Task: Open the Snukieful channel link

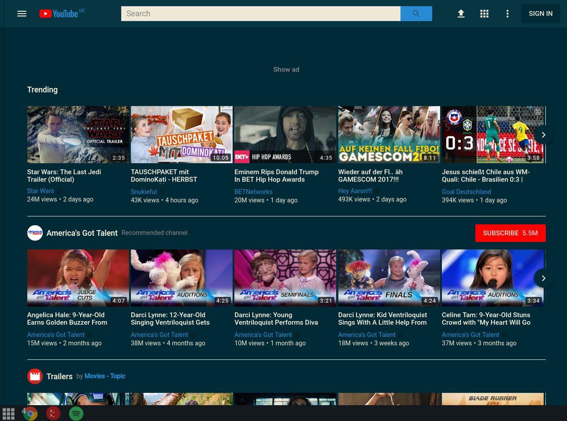Action: click(x=144, y=192)
